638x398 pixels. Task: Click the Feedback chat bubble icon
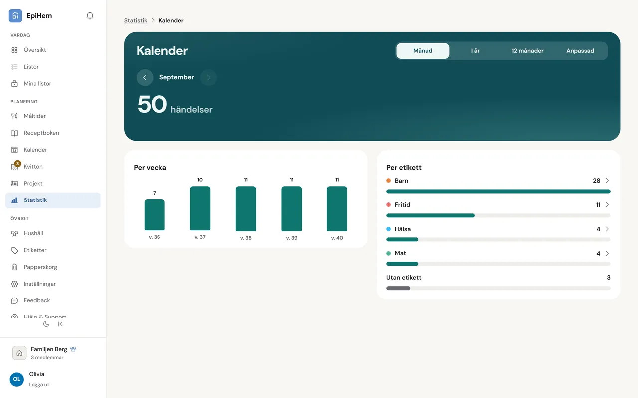(x=15, y=301)
